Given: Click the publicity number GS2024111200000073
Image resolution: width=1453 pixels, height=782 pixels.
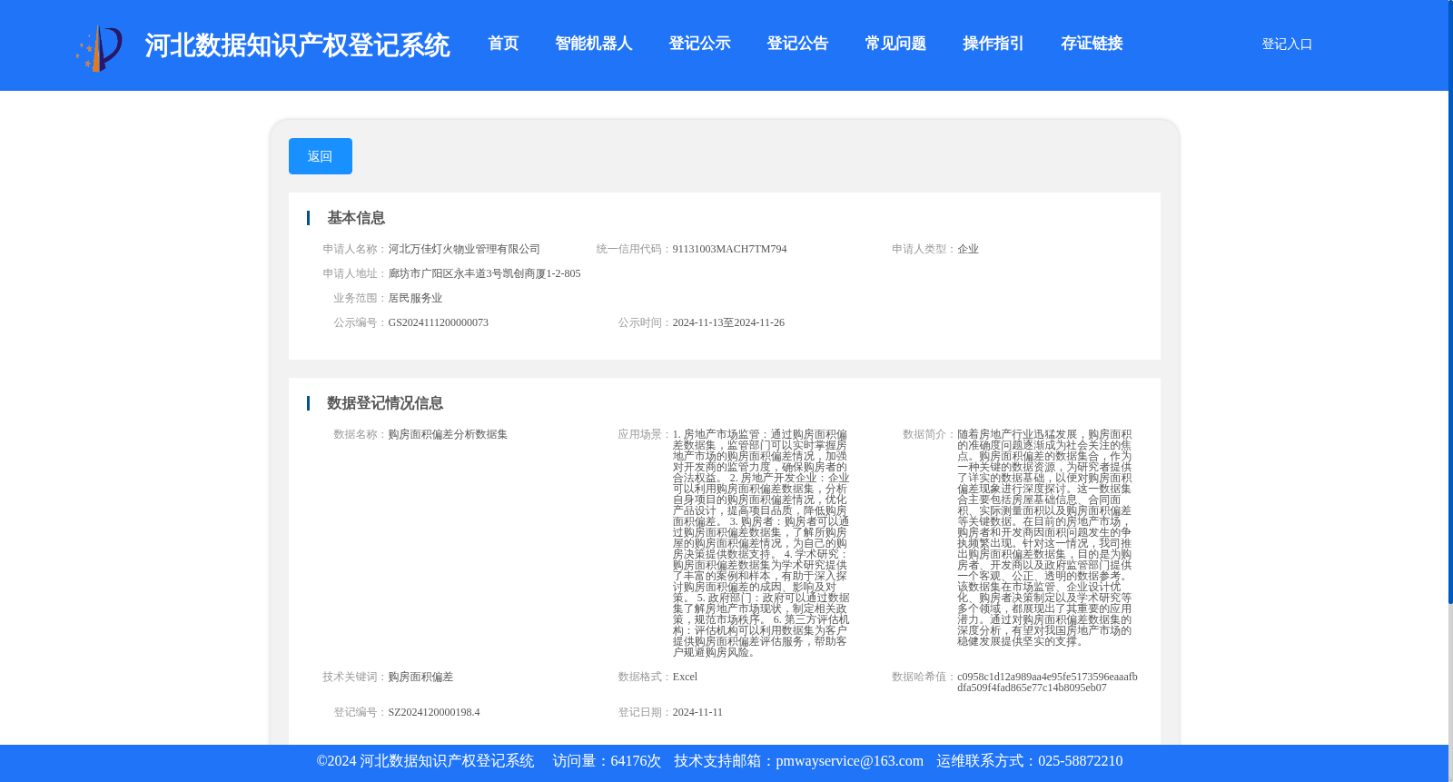Looking at the screenshot, I should point(439,322).
